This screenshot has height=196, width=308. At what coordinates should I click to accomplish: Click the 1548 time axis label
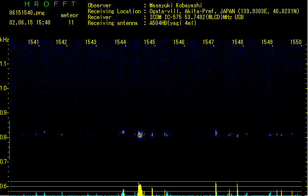coord(237,42)
